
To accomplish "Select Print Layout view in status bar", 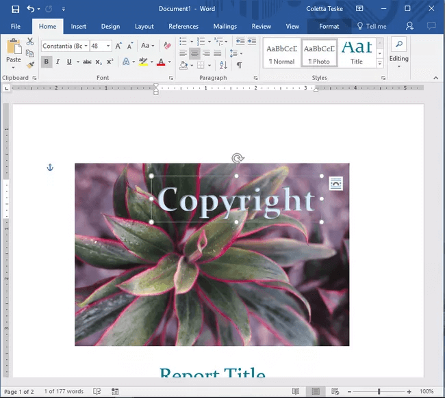I will pos(316,391).
